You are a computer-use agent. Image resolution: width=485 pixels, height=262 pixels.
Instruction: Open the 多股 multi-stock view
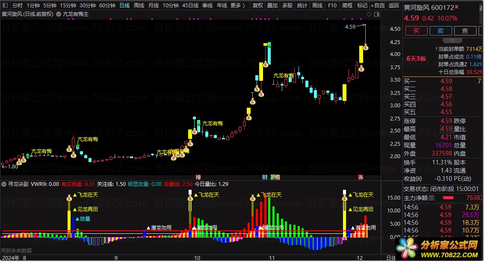click(x=287, y=5)
